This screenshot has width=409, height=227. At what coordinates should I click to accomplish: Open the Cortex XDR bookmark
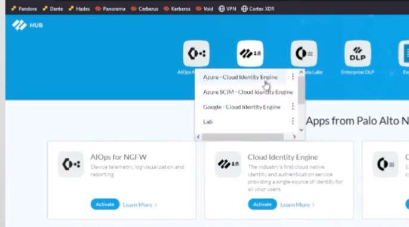tap(258, 9)
